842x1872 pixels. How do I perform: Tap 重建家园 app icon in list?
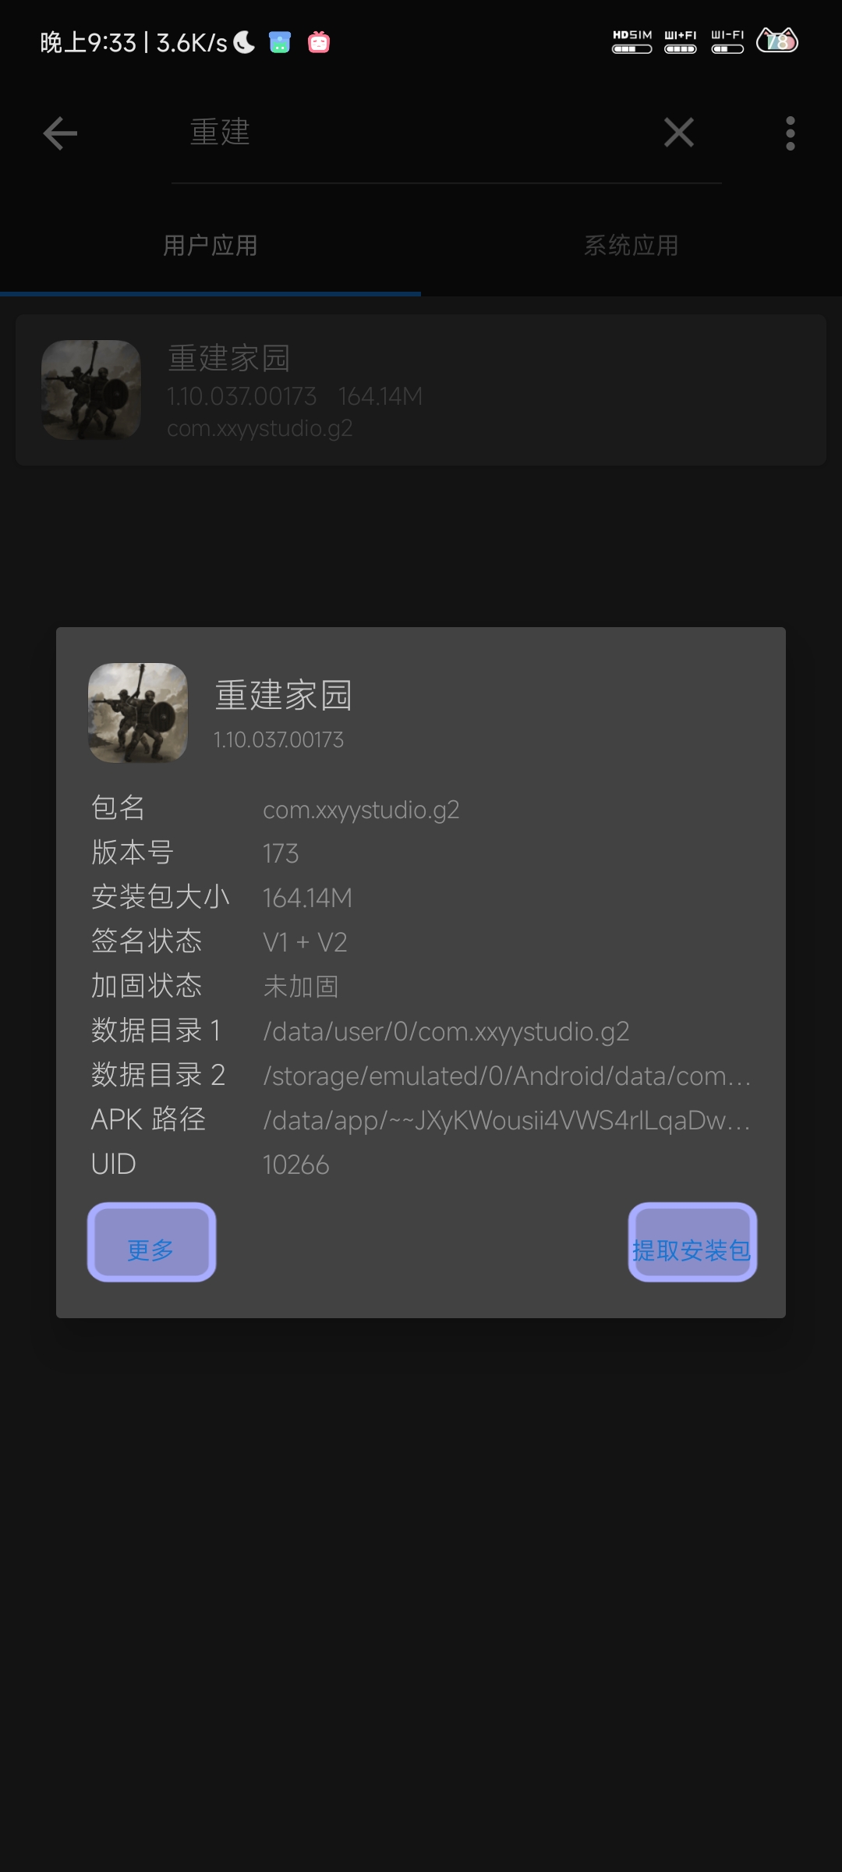[x=91, y=390]
